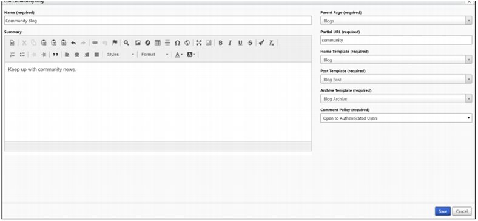
Task: Click the Partial URL input field
Action: 396,40
